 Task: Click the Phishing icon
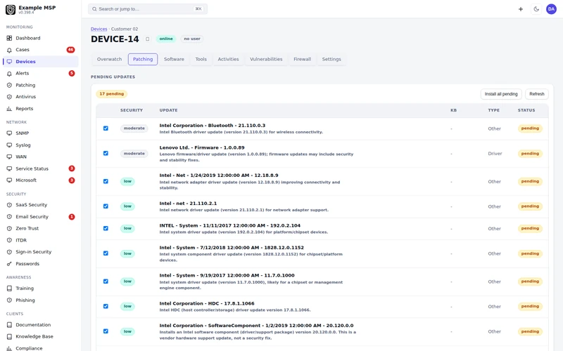9,300
